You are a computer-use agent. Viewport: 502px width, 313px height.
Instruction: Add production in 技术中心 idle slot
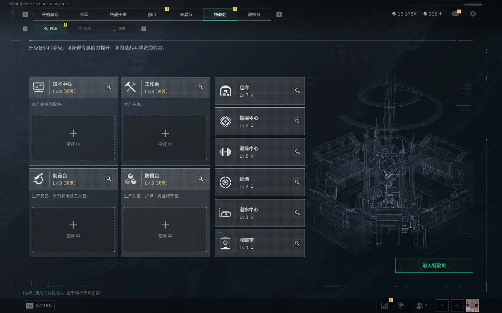pos(73,138)
